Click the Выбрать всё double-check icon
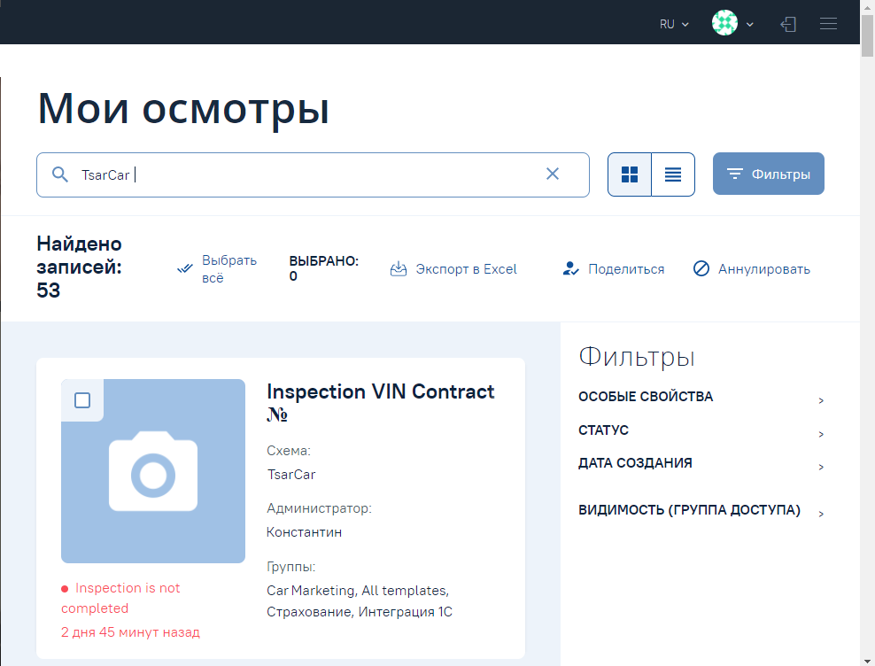875x666 pixels. 185,268
